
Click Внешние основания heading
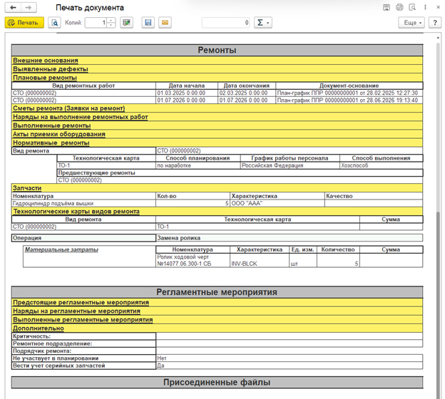(x=46, y=61)
